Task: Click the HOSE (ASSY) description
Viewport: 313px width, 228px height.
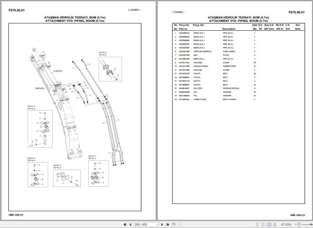Action: point(229,52)
